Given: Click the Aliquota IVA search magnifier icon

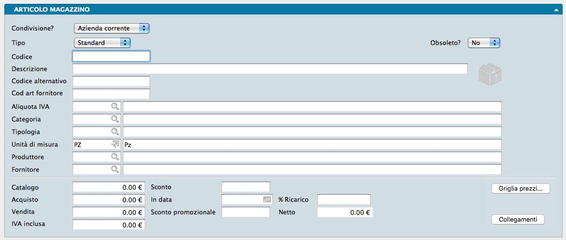Looking at the screenshot, I should [x=115, y=106].
